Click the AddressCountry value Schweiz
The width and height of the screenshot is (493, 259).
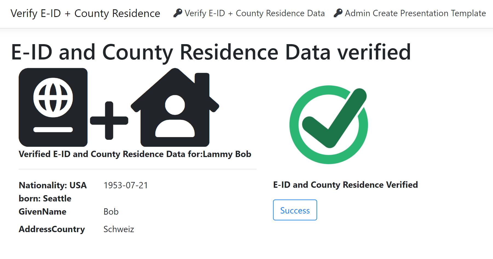tap(119, 229)
